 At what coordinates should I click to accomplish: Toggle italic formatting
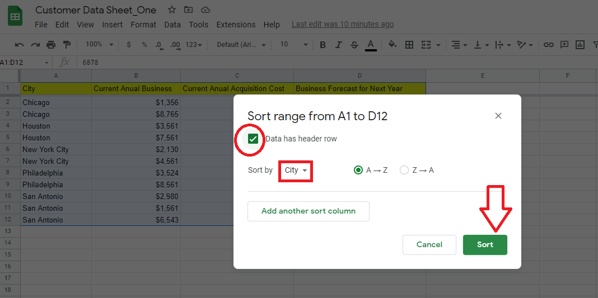[x=338, y=45]
